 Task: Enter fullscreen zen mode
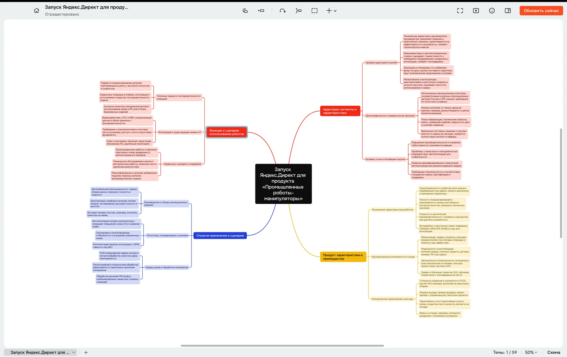pos(460,11)
